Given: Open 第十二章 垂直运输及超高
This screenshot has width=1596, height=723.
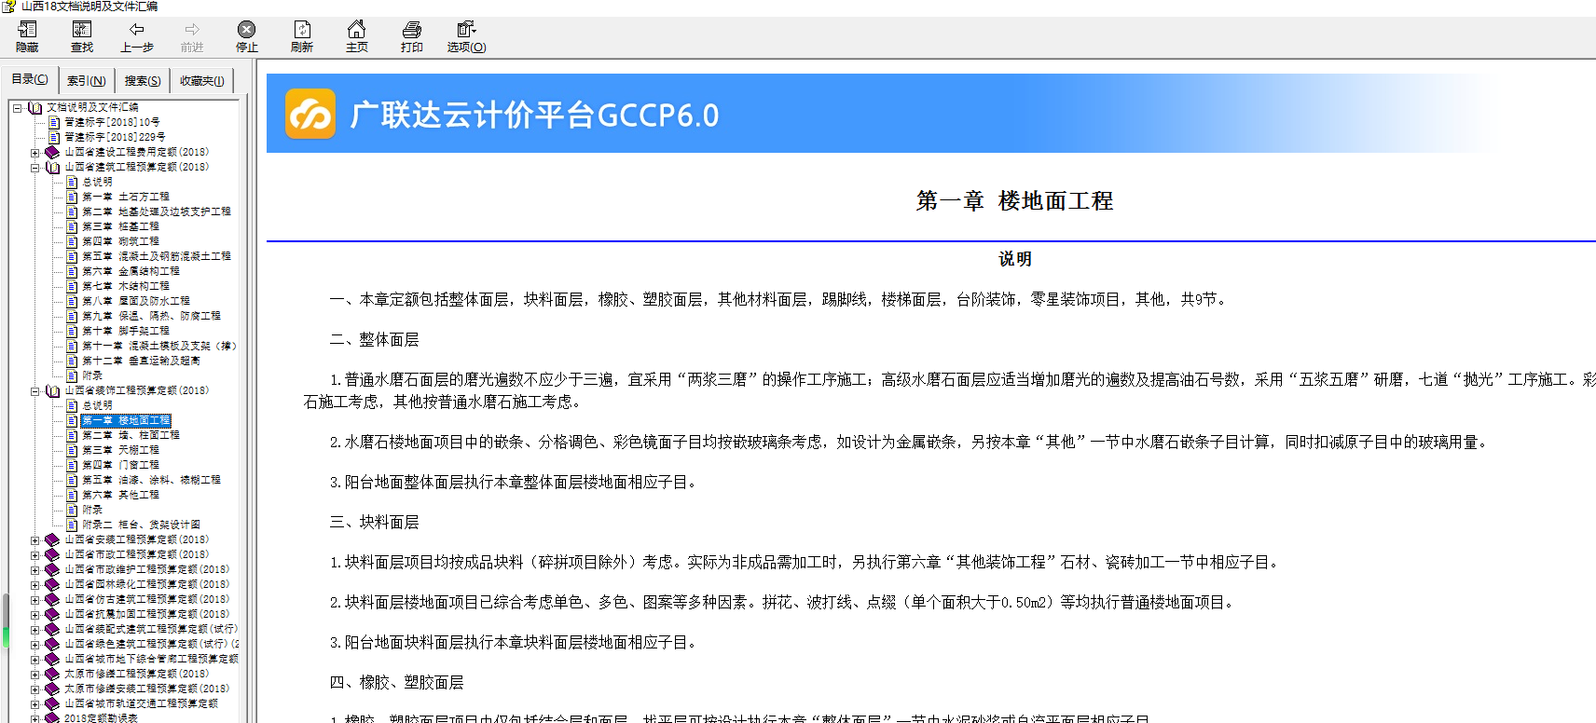Looking at the screenshot, I should [x=141, y=361].
